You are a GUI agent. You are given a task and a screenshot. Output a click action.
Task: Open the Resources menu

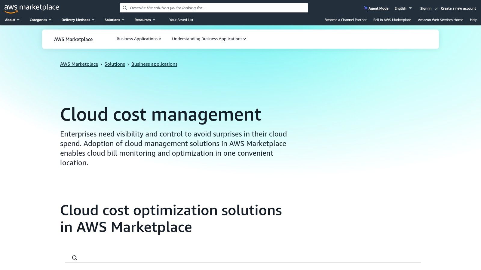(145, 20)
